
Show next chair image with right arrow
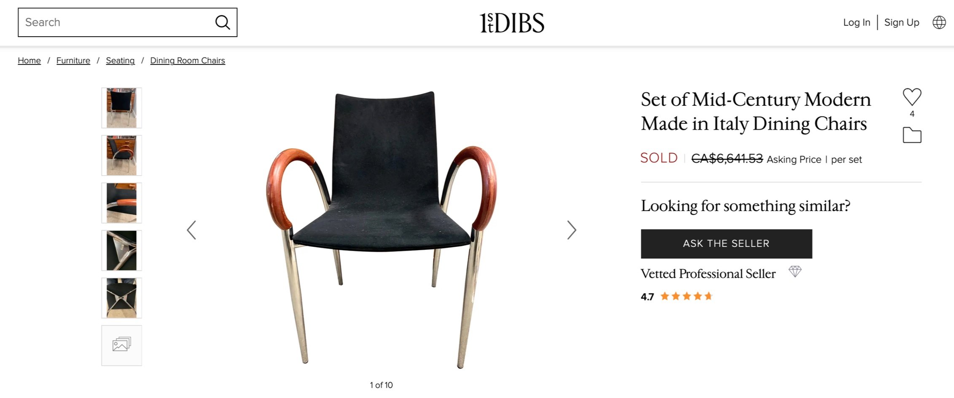(x=571, y=230)
